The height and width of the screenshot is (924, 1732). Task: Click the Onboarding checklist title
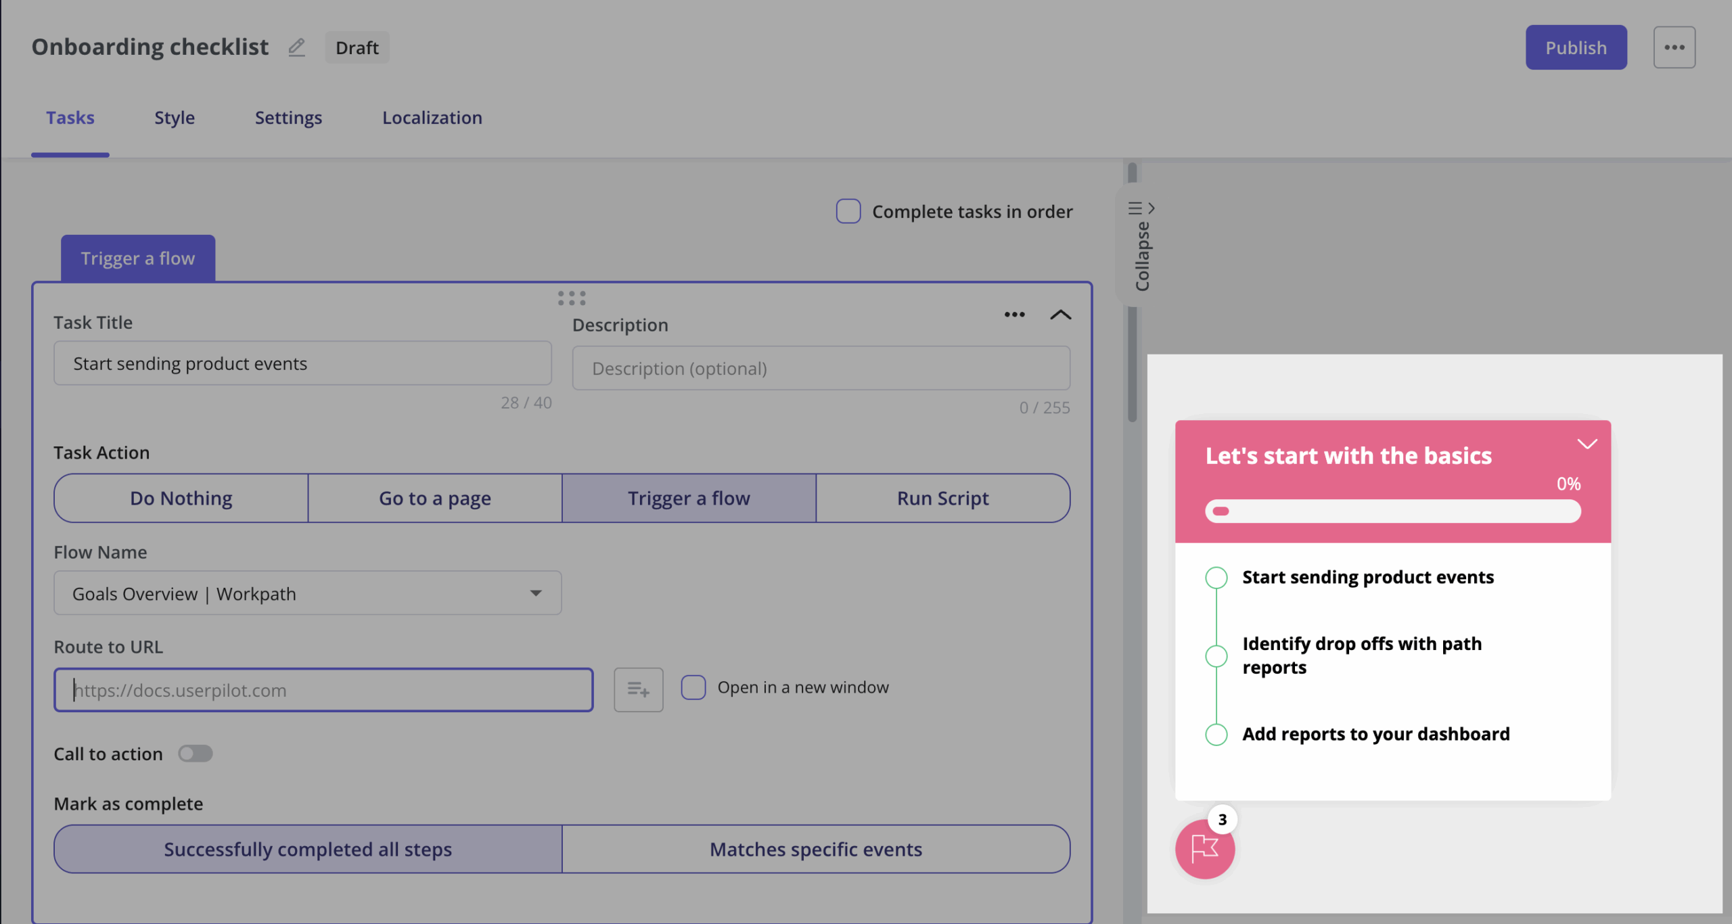(150, 47)
